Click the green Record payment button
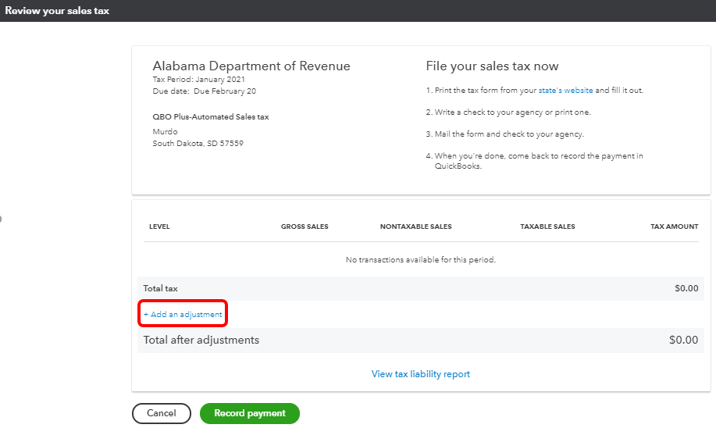 point(250,413)
